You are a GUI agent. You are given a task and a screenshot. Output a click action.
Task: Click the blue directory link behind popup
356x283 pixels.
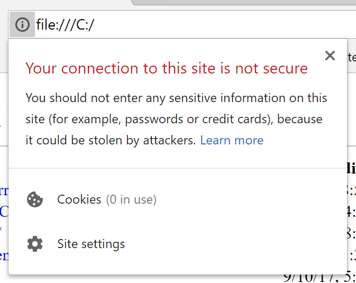coord(4,212)
